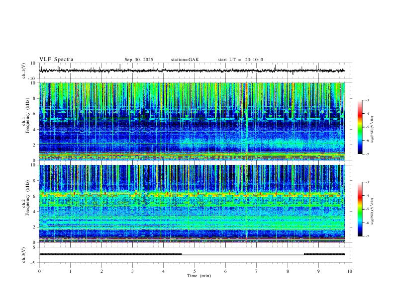The image size is (394, 304).
Task: Click the '-7' label on ch.2 colorbar
Action: point(367,236)
